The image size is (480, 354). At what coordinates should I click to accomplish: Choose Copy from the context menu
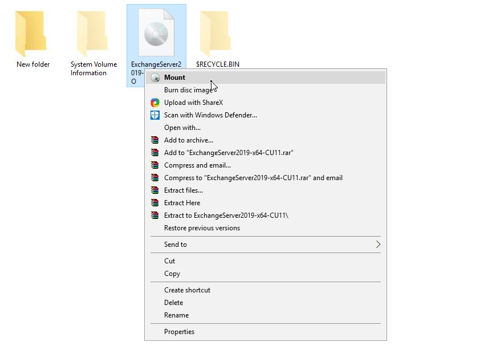(266, 274)
